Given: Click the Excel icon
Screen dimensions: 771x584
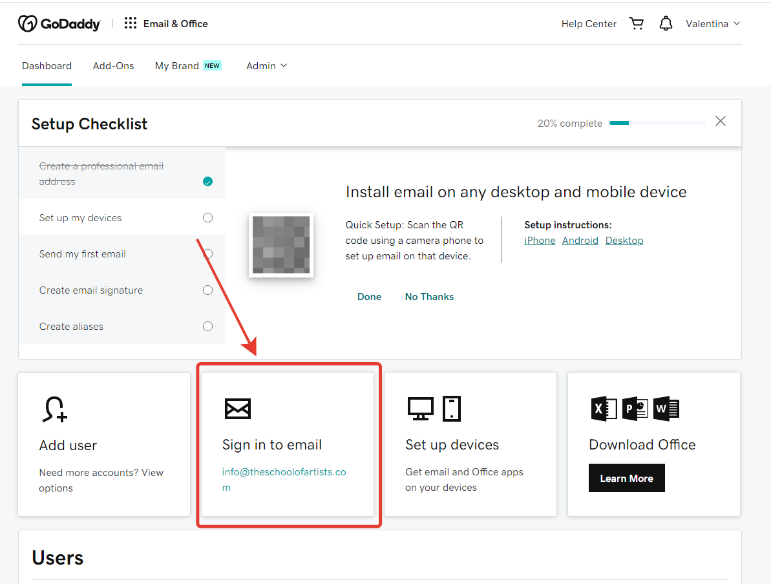Looking at the screenshot, I should pyautogui.click(x=604, y=409).
